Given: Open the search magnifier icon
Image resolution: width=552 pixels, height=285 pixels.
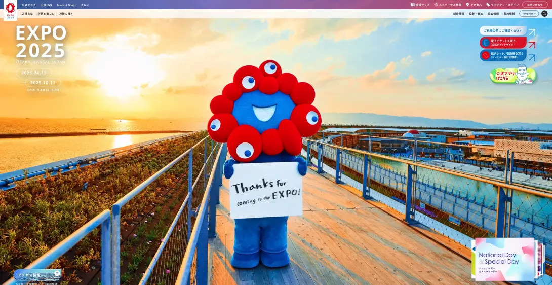Looking at the screenshot, I should tap(544, 14).
